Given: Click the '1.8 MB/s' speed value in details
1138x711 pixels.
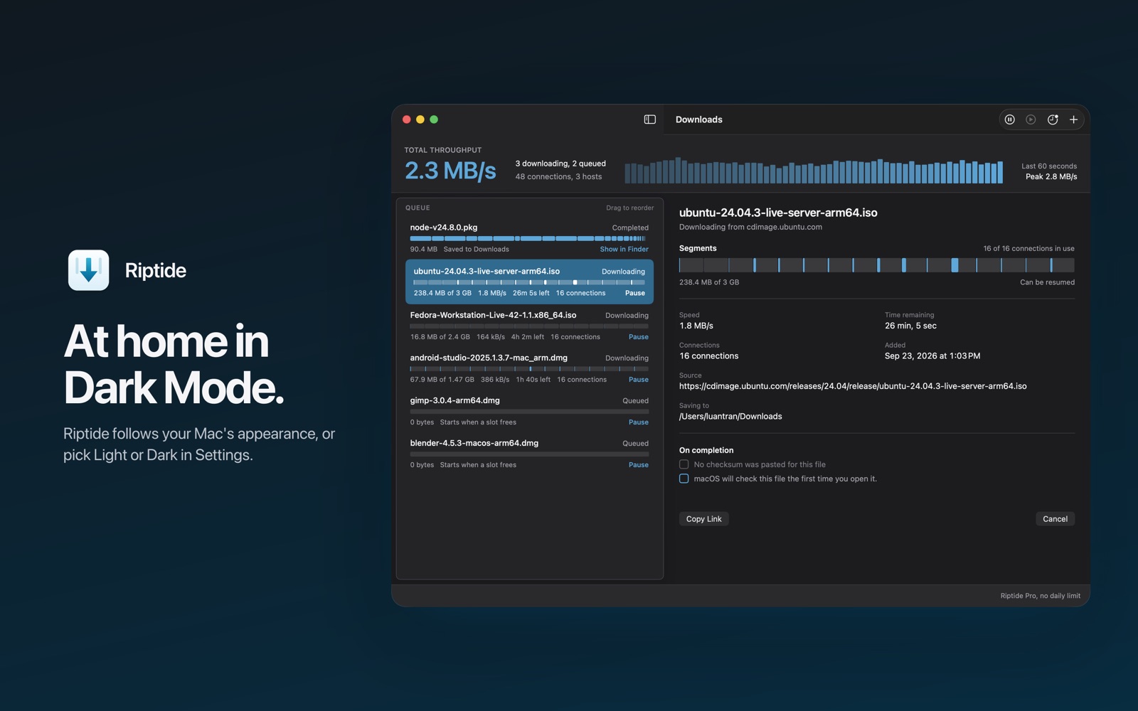Looking at the screenshot, I should (x=696, y=326).
